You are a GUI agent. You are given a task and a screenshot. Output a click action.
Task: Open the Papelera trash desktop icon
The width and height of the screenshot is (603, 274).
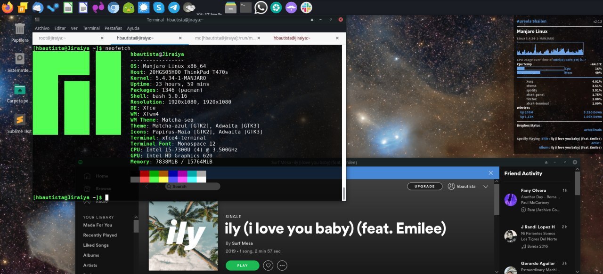20,32
